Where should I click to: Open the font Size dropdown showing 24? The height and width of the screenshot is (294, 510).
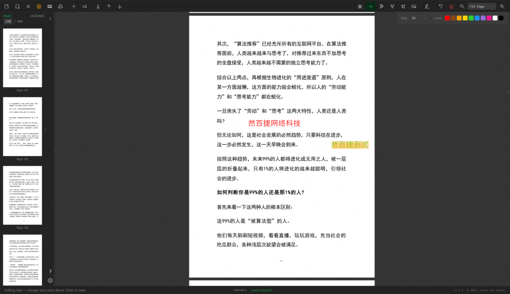pyautogui.click(x=418, y=18)
